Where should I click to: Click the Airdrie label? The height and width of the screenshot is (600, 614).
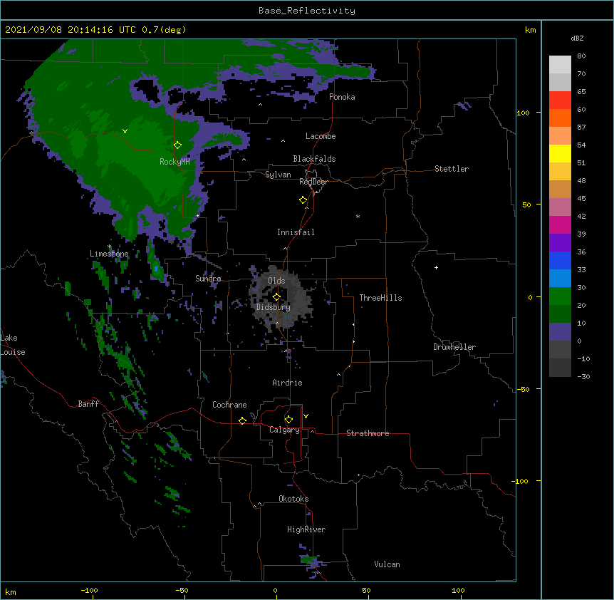pos(288,383)
